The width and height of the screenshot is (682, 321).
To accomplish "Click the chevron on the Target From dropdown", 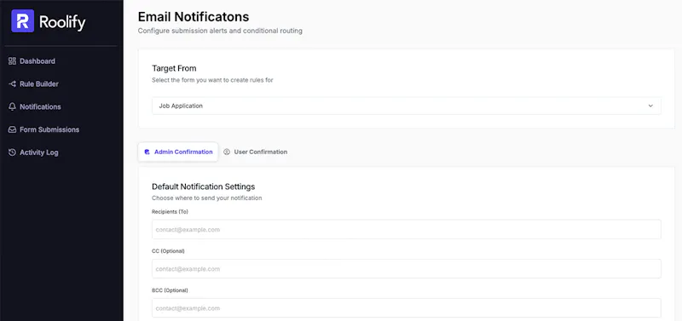I will click(650, 106).
